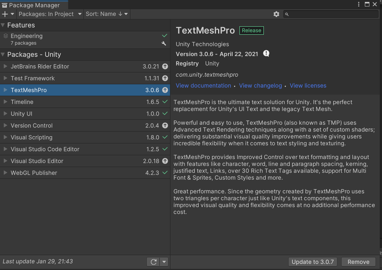The height and width of the screenshot is (270, 382).
Task: Collapse the Features section
Action: point(3,25)
